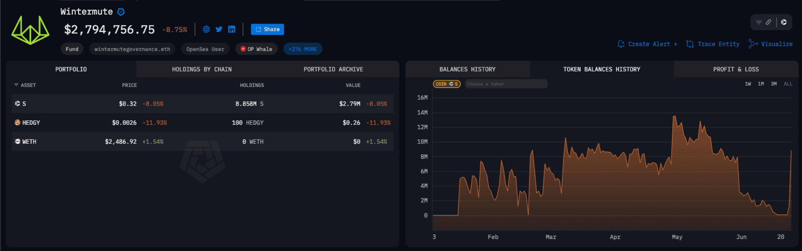Select the wintermutegovernance.eth tag

point(132,49)
